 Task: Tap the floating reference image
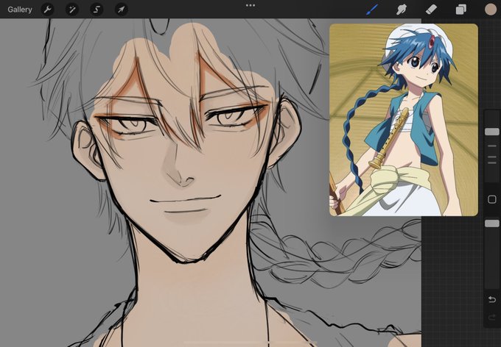click(x=404, y=120)
